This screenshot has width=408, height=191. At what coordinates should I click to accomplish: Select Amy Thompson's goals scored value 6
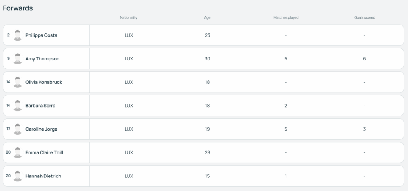pos(364,59)
